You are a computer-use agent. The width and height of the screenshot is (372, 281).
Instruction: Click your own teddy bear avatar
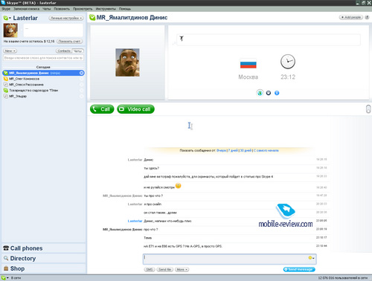(10, 30)
